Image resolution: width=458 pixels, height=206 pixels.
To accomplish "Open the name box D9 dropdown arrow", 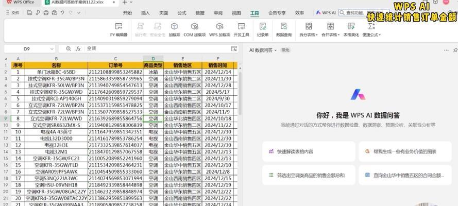I will (x=52, y=49).
